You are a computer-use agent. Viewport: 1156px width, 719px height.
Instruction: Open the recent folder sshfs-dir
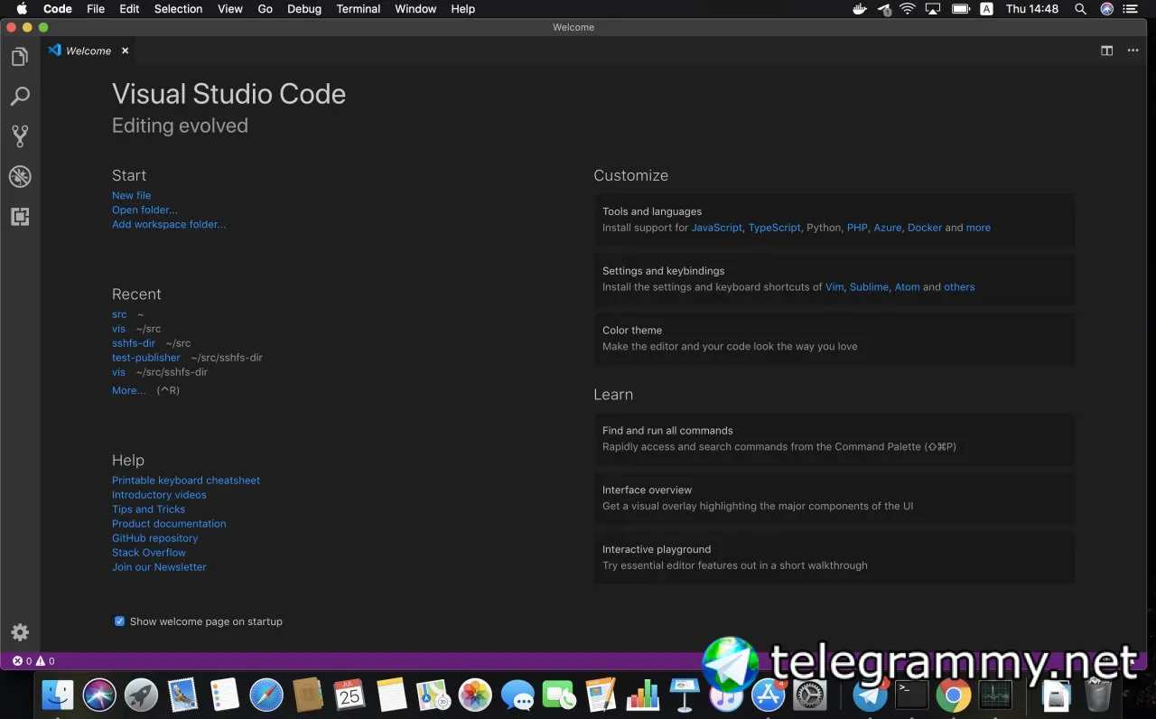tap(134, 343)
